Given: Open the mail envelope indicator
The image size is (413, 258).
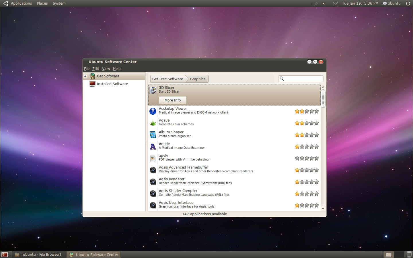Looking at the screenshot, I should (335, 3).
